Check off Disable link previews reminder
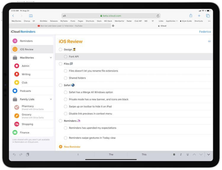The image size is (222, 170). (65, 114)
